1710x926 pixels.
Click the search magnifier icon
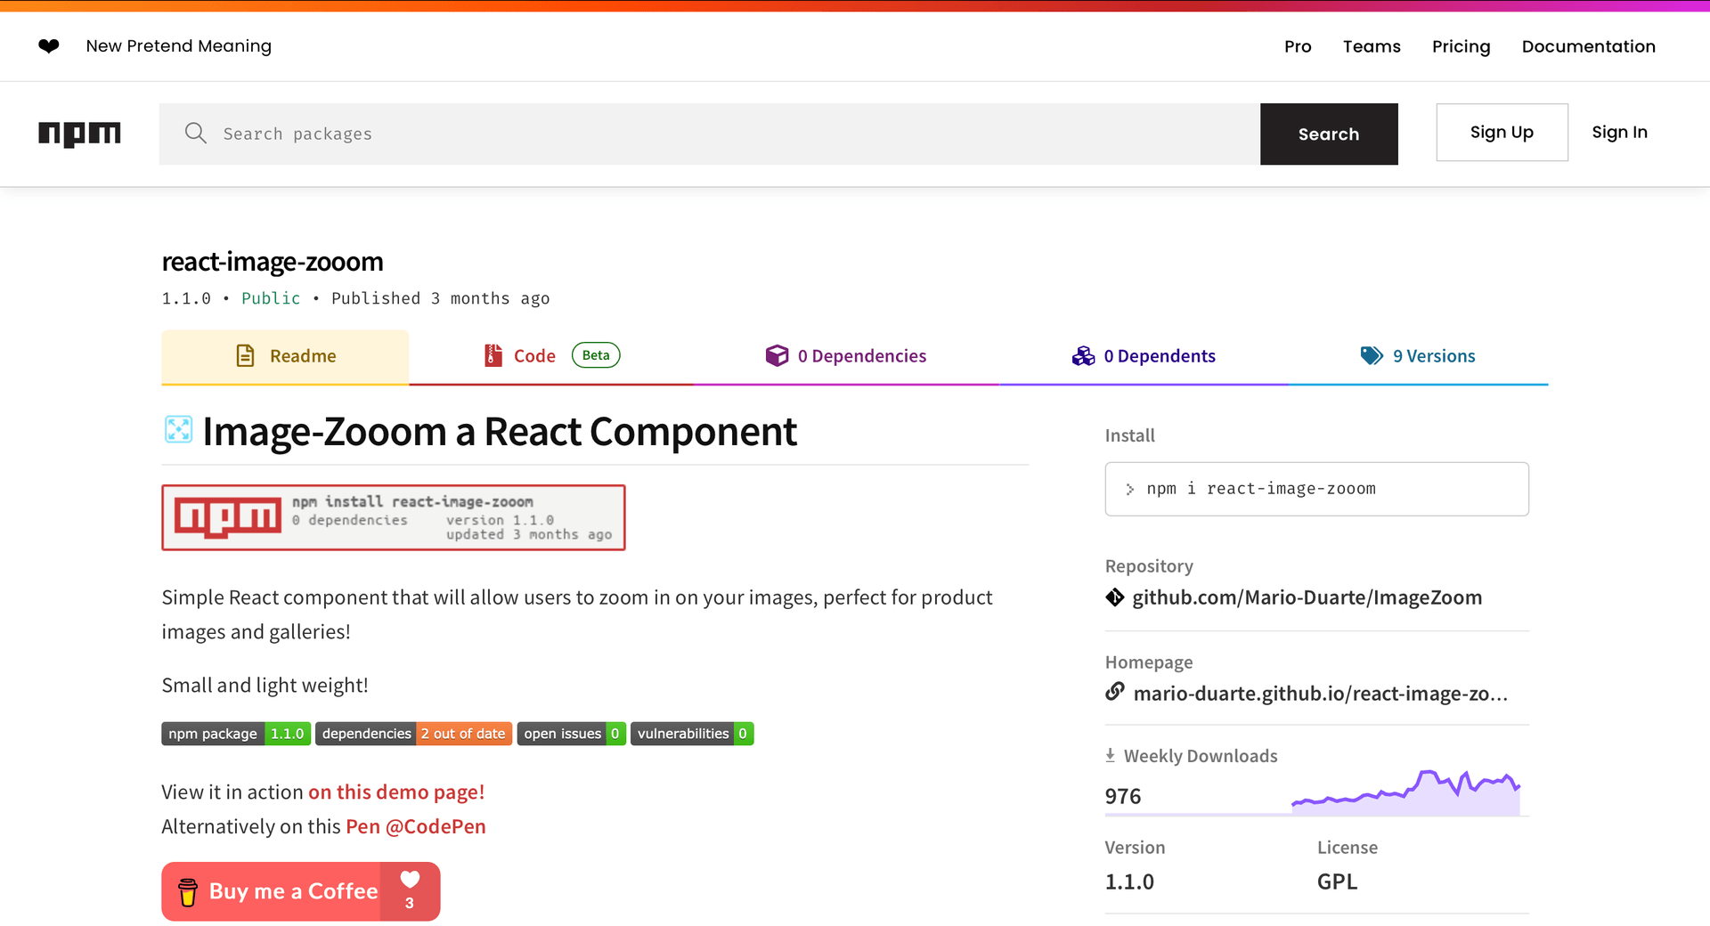[196, 134]
